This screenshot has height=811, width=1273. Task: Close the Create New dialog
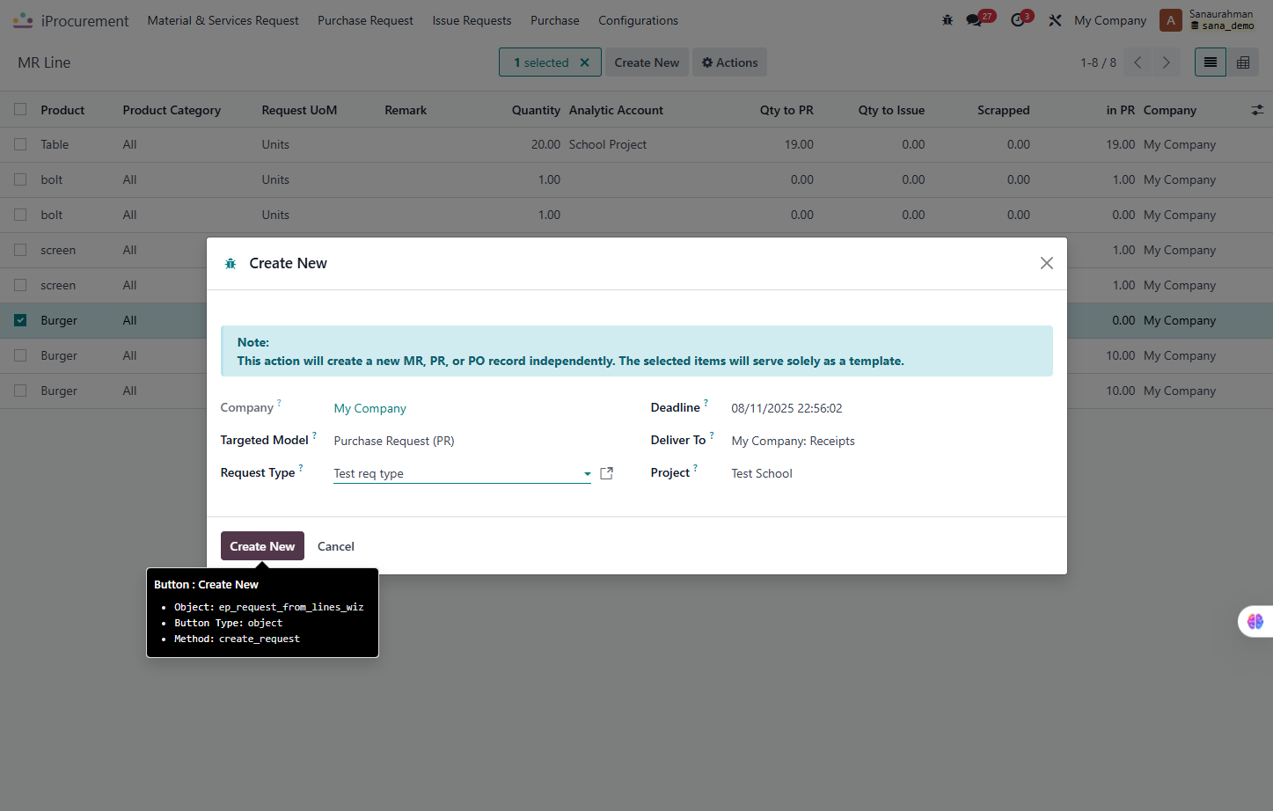(1047, 263)
